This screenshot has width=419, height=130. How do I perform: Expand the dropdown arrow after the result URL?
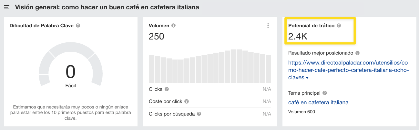point(307,78)
